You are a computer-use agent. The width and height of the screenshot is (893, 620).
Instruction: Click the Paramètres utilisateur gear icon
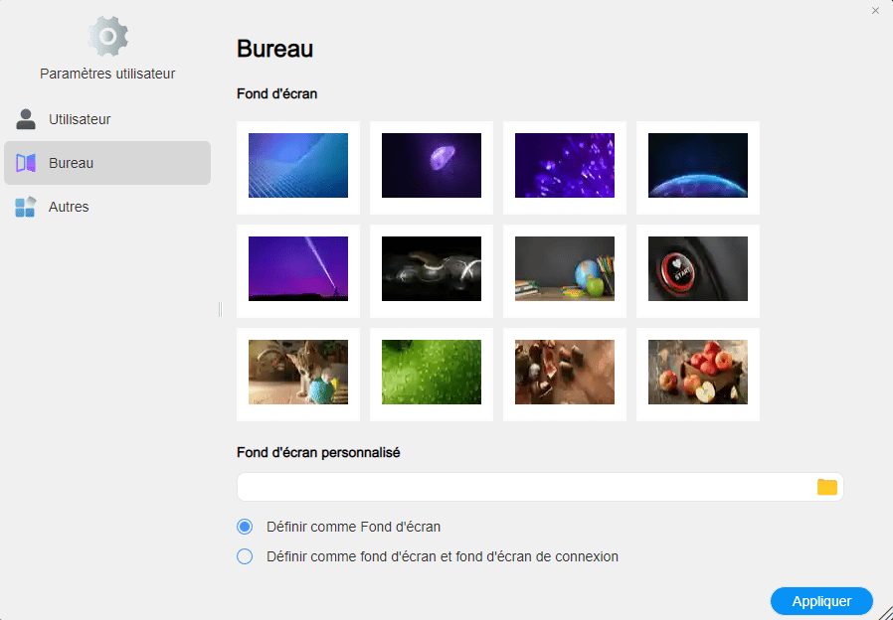[107, 37]
